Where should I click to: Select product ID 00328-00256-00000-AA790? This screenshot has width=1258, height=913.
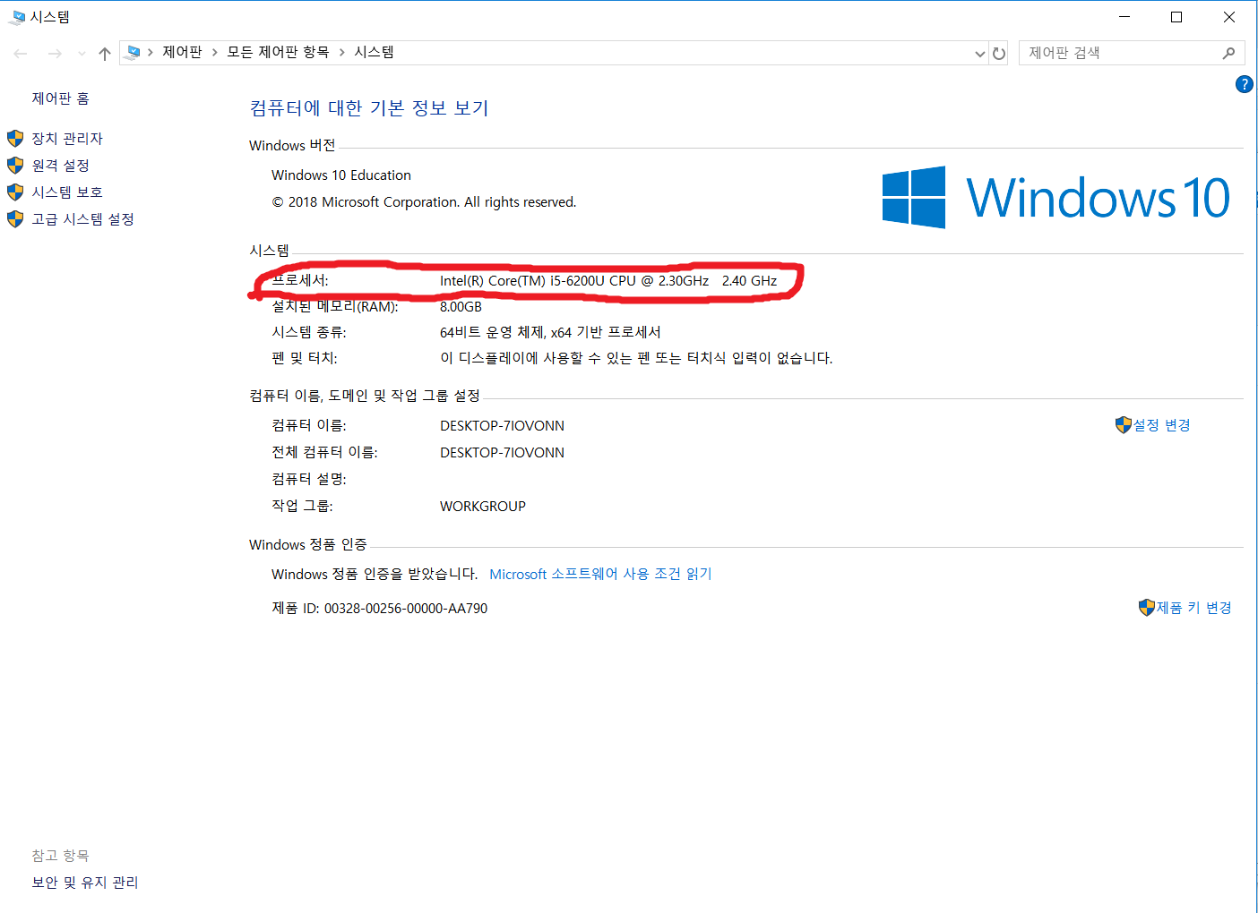(x=406, y=609)
